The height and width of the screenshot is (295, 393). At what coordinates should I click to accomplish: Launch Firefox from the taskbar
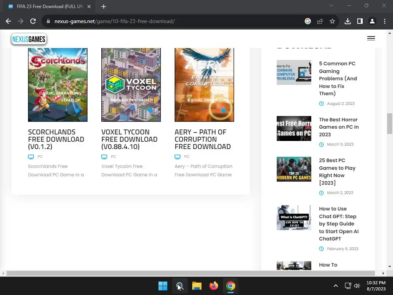(213, 286)
